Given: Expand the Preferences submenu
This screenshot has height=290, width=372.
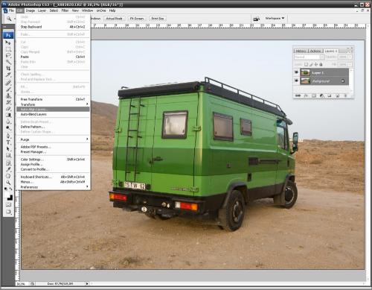Looking at the screenshot, I should click(x=53, y=187).
